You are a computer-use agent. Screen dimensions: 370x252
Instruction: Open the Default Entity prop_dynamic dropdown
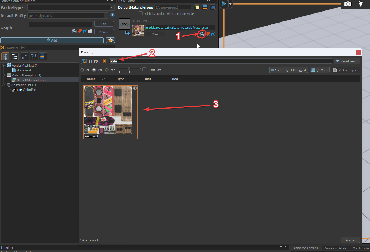pos(68,16)
